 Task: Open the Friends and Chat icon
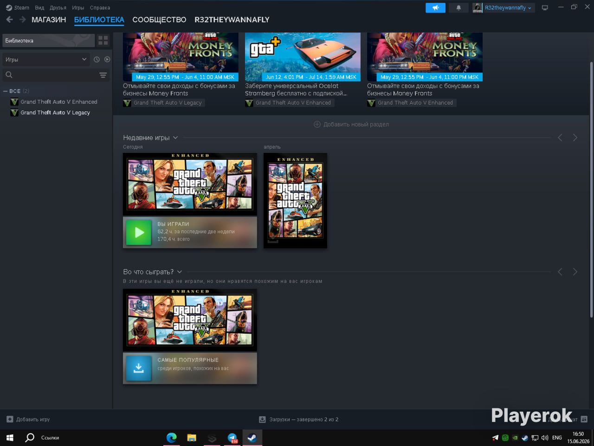(x=584, y=419)
